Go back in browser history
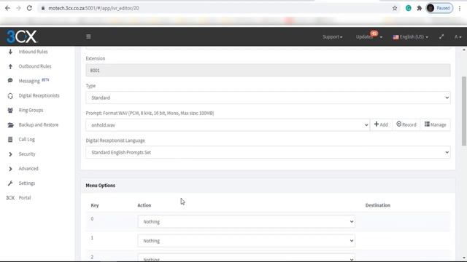 tap(7, 8)
